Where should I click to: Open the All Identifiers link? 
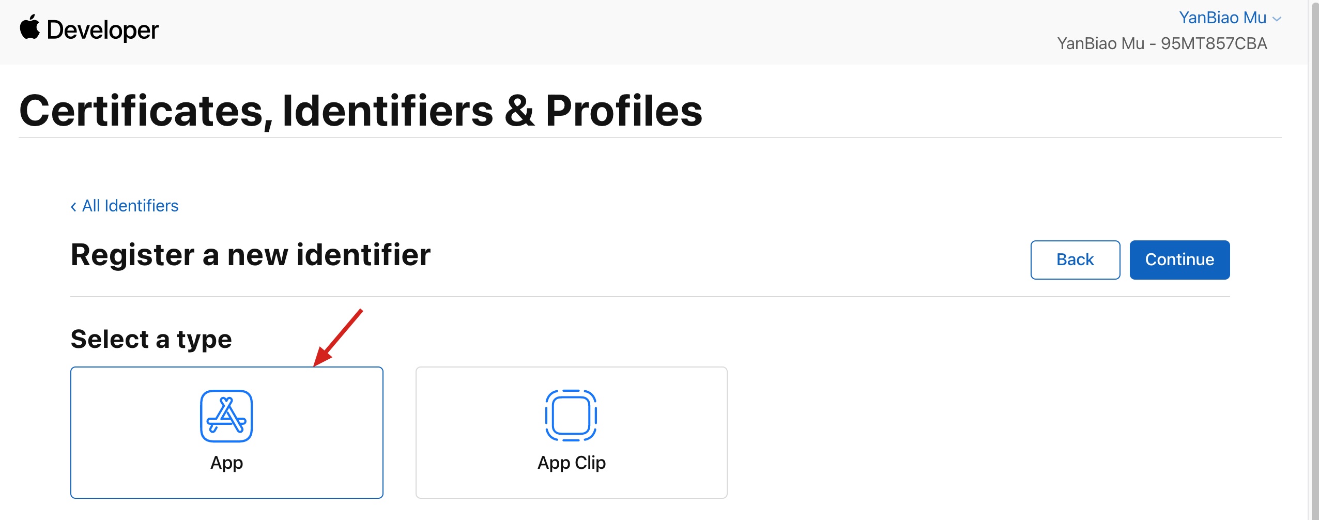tap(130, 206)
